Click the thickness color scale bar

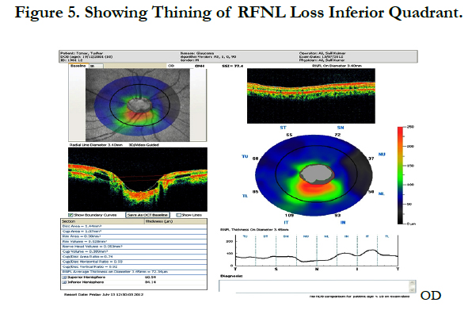(x=401, y=175)
